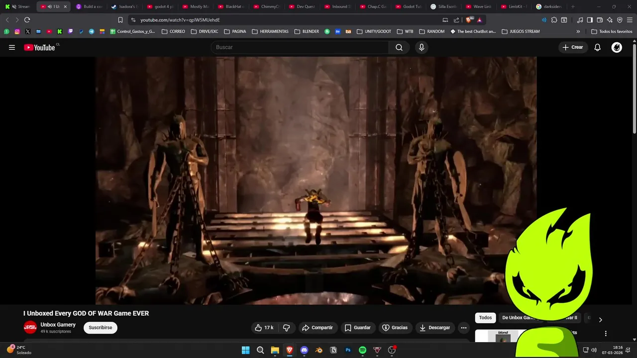Go to the YouTube home logo
This screenshot has width=637, height=358.
(40, 47)
